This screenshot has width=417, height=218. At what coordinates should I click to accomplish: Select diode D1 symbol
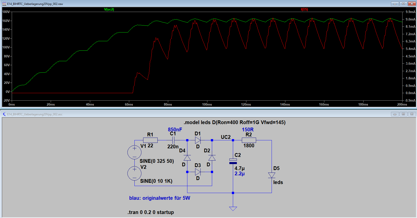[198, 140]
